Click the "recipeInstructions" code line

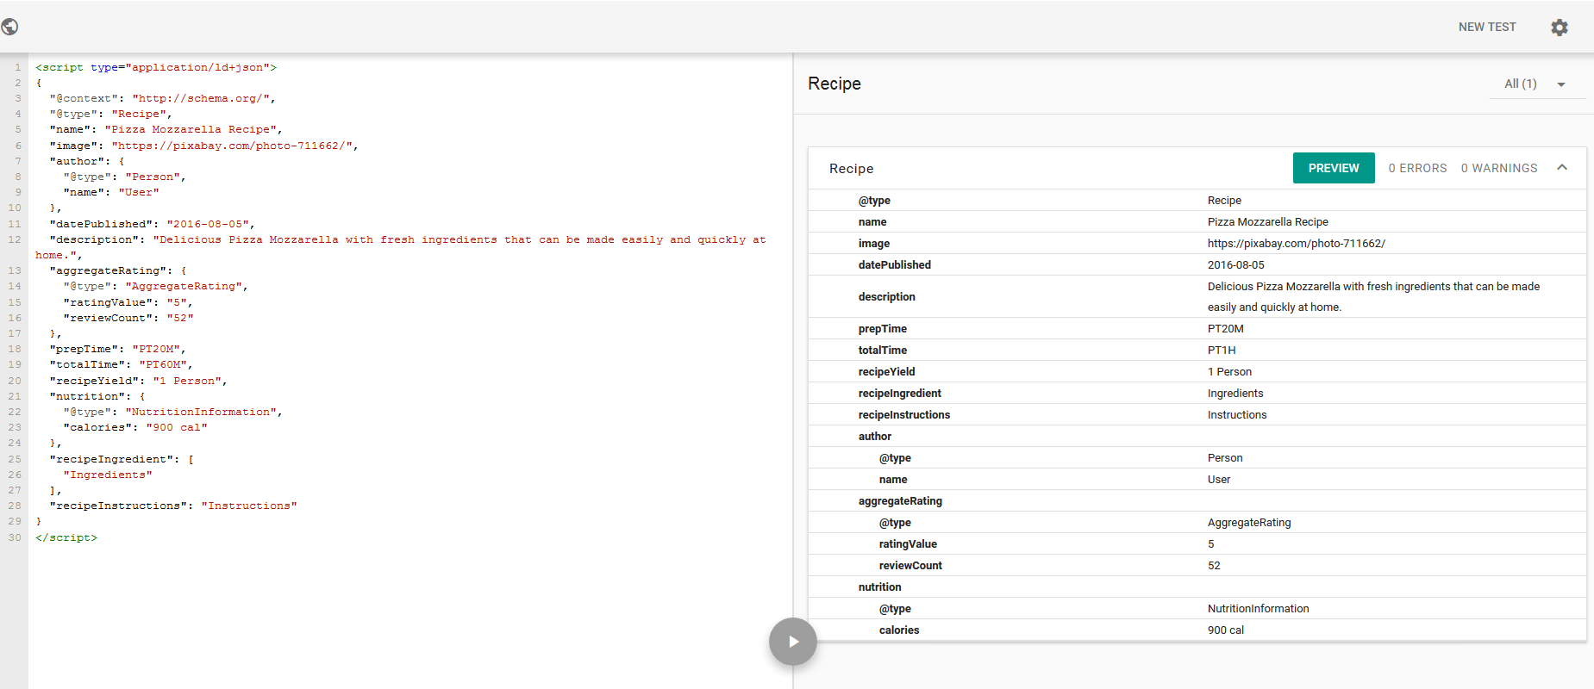(x=172, y=506)
